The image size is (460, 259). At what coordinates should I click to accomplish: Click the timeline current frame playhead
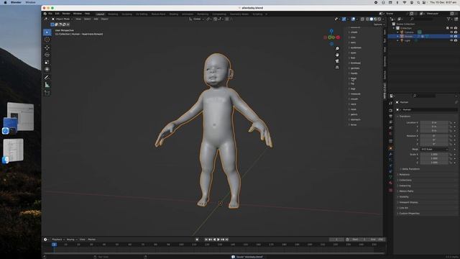coord(54,245)
